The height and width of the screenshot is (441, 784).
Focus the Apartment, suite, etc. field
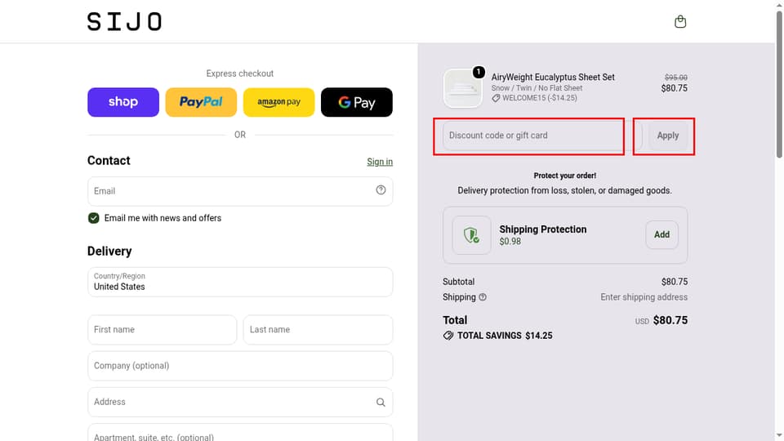(x=240, y=433)
